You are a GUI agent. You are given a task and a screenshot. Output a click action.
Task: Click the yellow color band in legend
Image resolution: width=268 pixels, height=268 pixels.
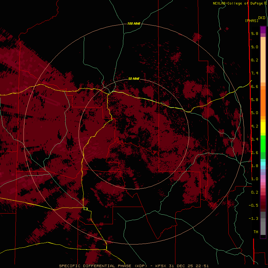(x=263, y=127)
